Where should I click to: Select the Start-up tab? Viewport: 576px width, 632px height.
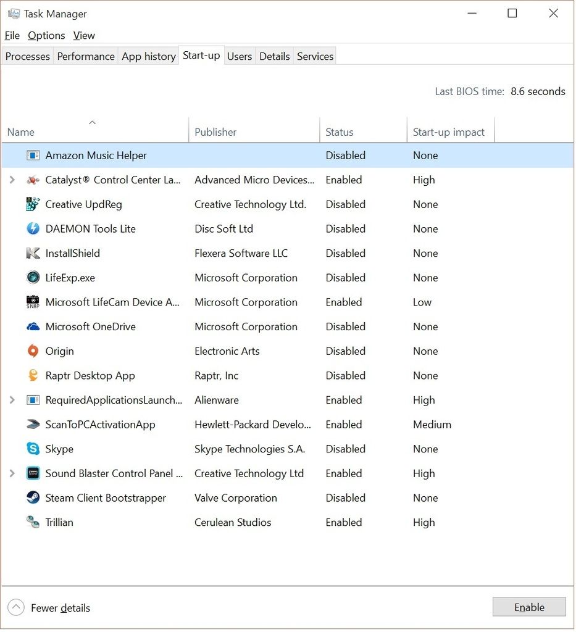(x=201, y=56)
